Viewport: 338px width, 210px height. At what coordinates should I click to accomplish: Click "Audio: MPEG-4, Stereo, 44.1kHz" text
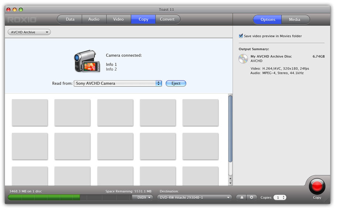[277, 73]
